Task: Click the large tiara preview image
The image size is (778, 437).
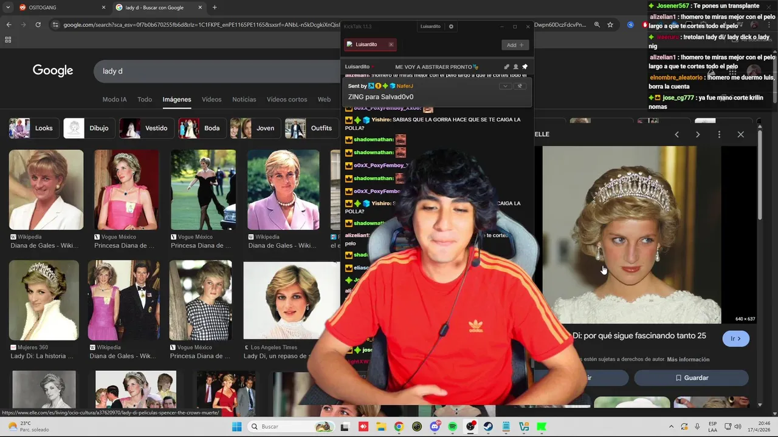Action: [632, 235]
